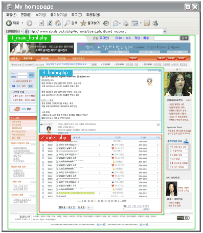Click the Forward arrow icon in toolbar

pos(29,23)
